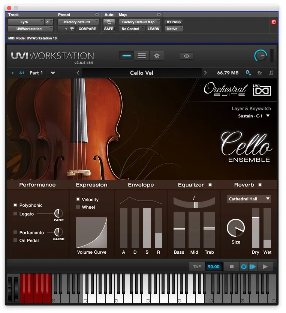Adjust the Treb EQ slider
This screenshot has width=286, height=313.
point(209,230)
